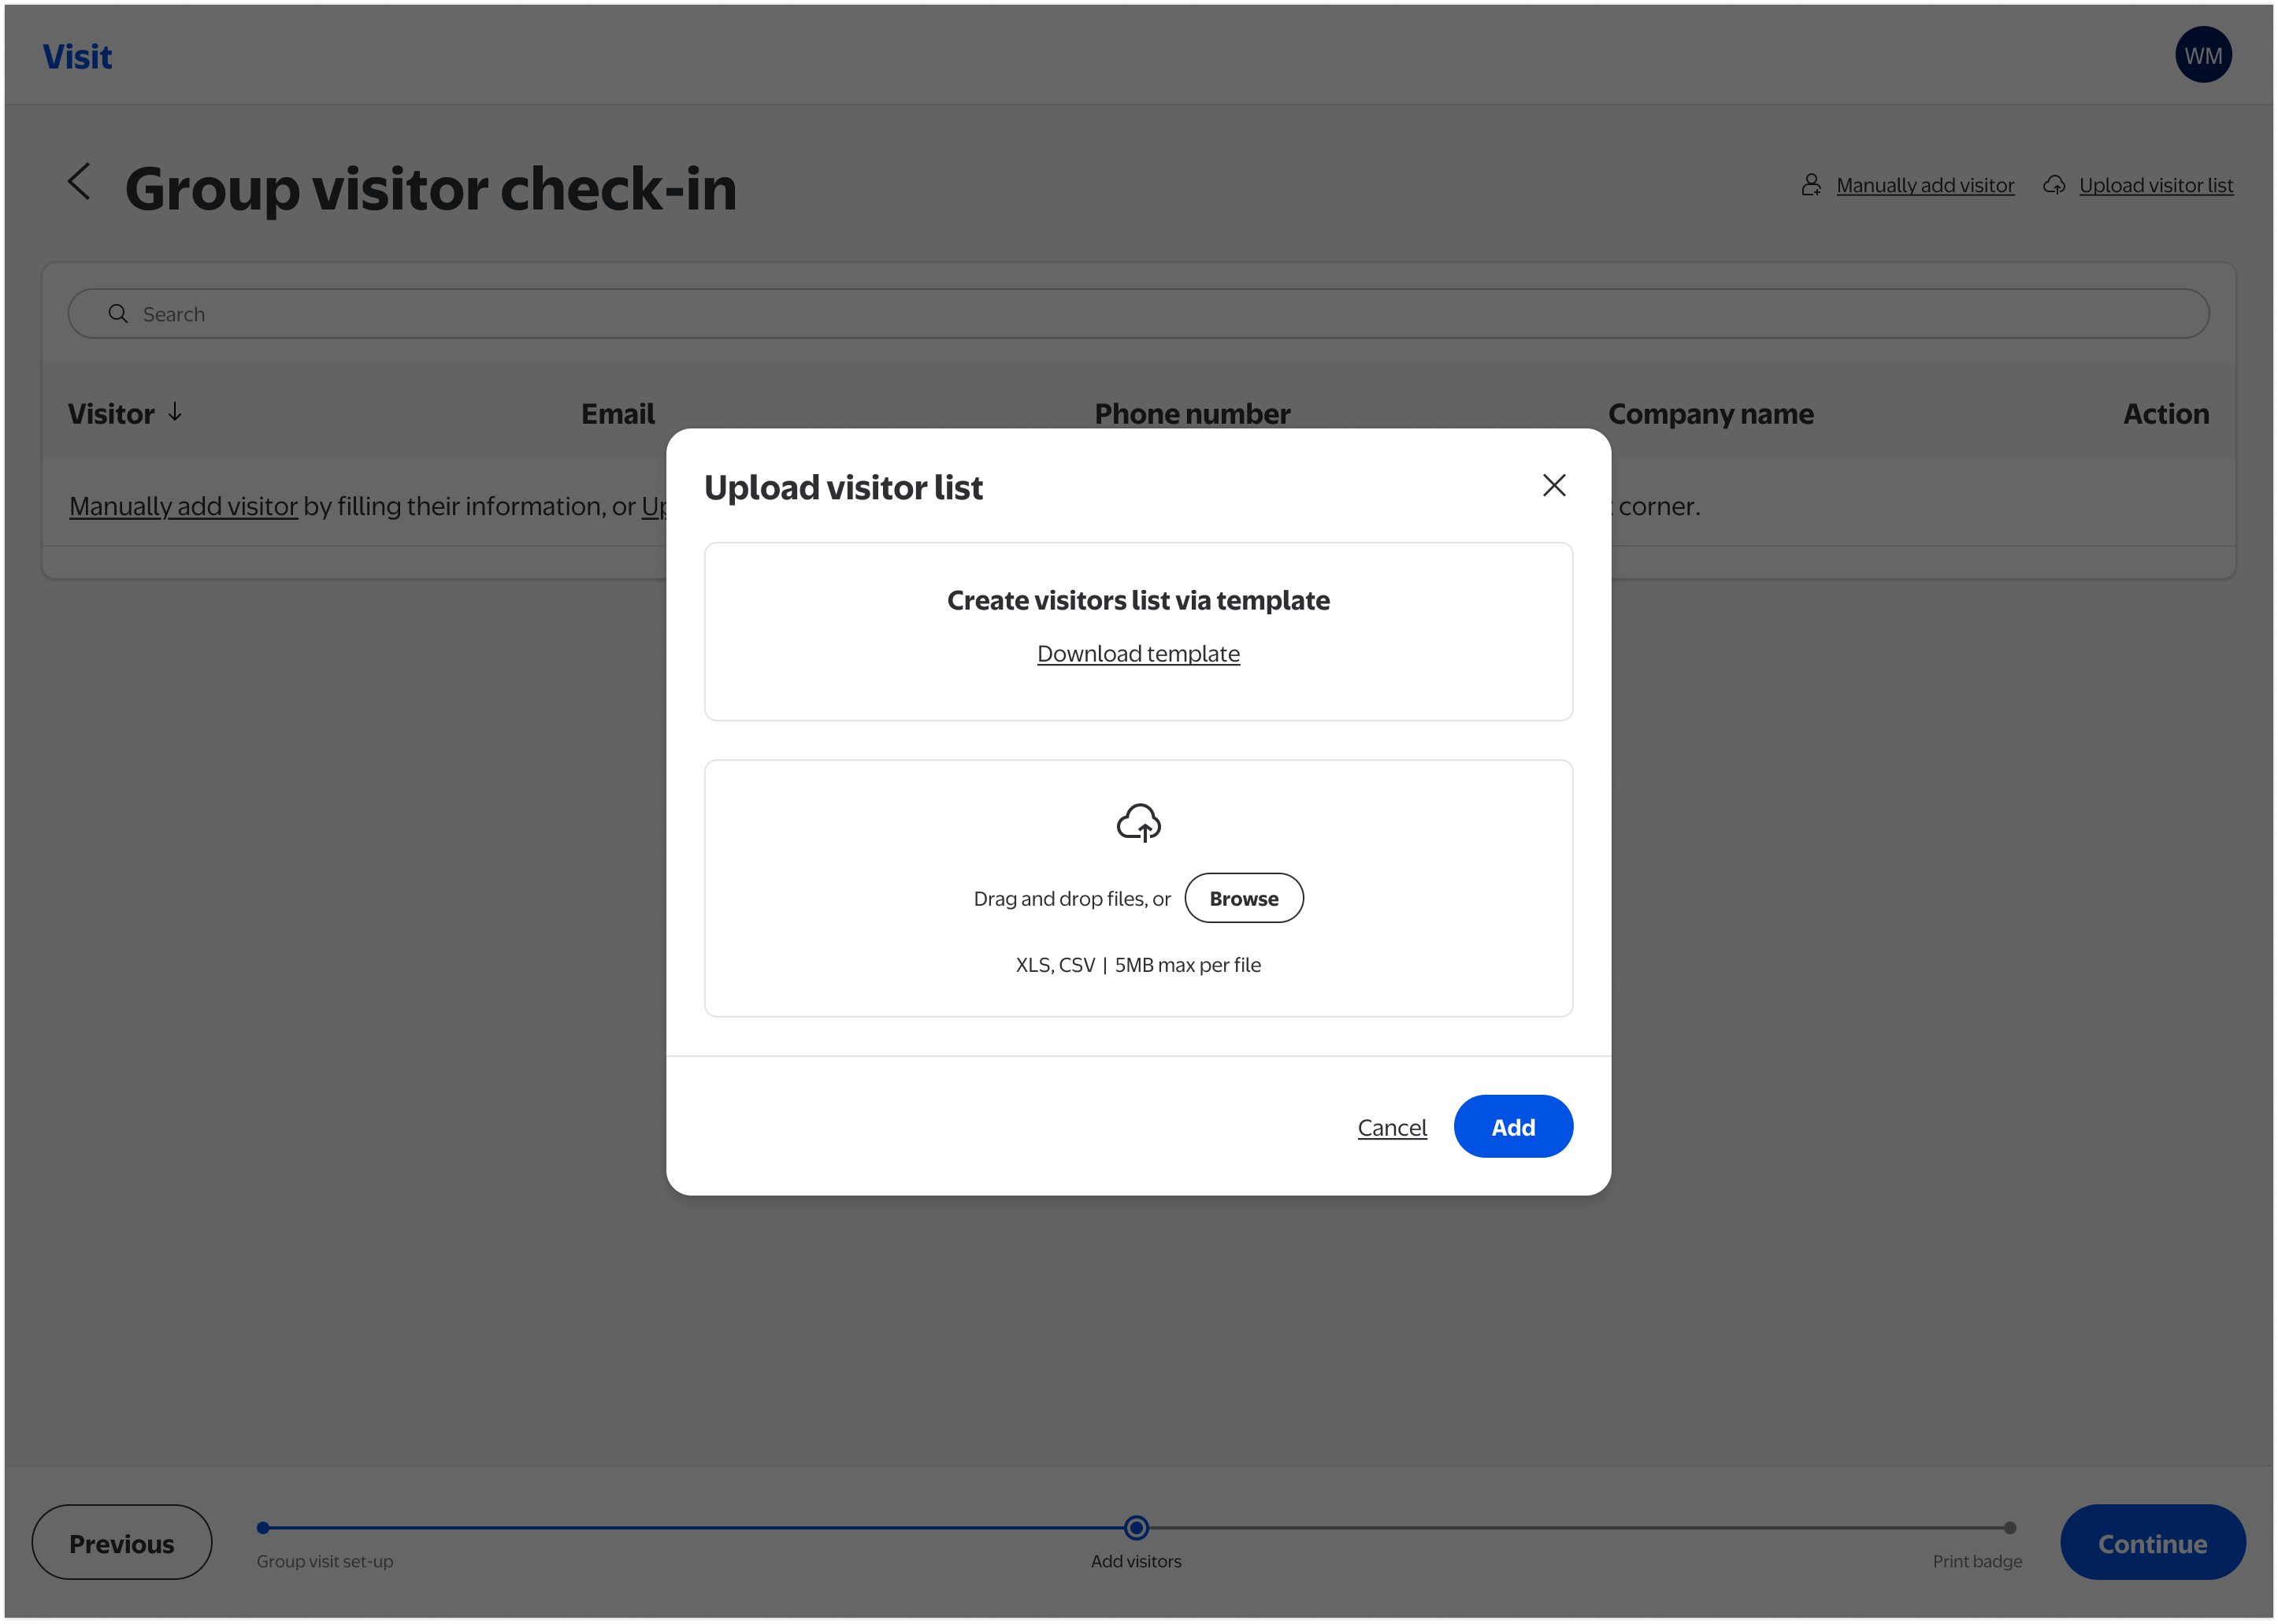Screen dimensions: 2278x1624
Task: Click the 'Add visitors' step label
Action: (x=1136, y=1561)
